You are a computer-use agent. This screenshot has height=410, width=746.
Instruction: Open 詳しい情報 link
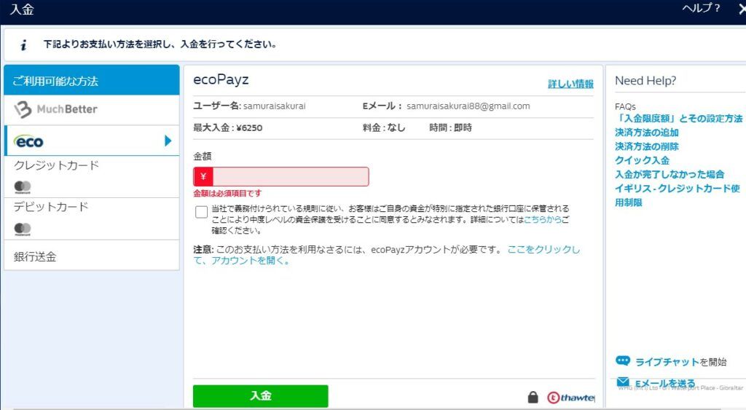(570, 84)
